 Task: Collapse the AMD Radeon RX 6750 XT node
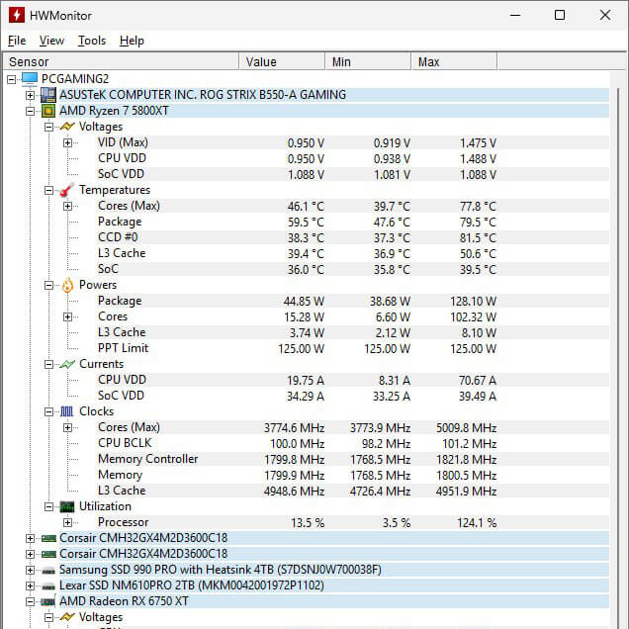[30, 602]
